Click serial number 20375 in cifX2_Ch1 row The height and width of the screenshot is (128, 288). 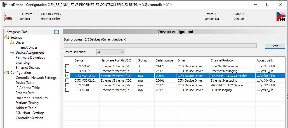point(160,90)
